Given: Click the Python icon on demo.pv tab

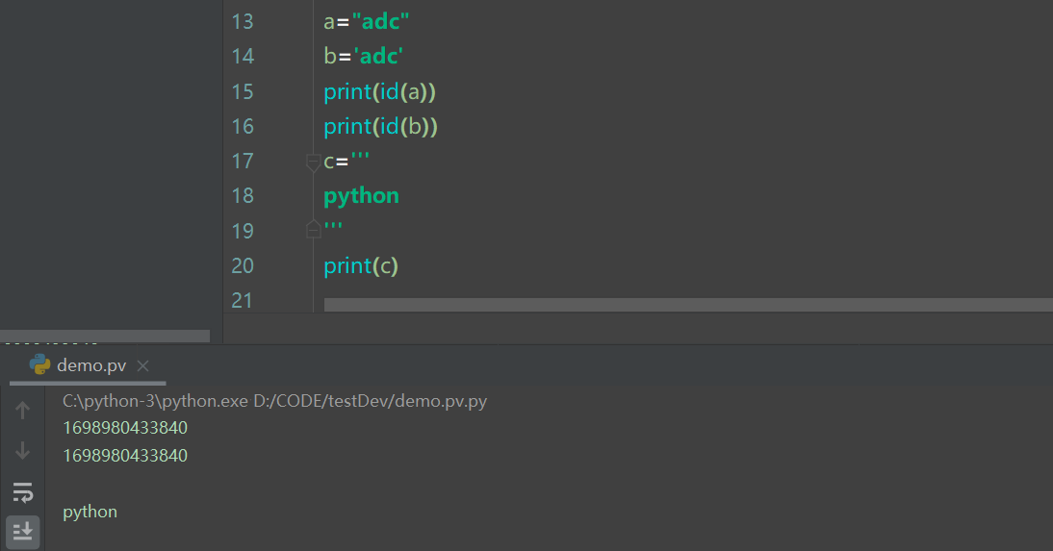Looking at the screenshot, I should coord(40,365).
